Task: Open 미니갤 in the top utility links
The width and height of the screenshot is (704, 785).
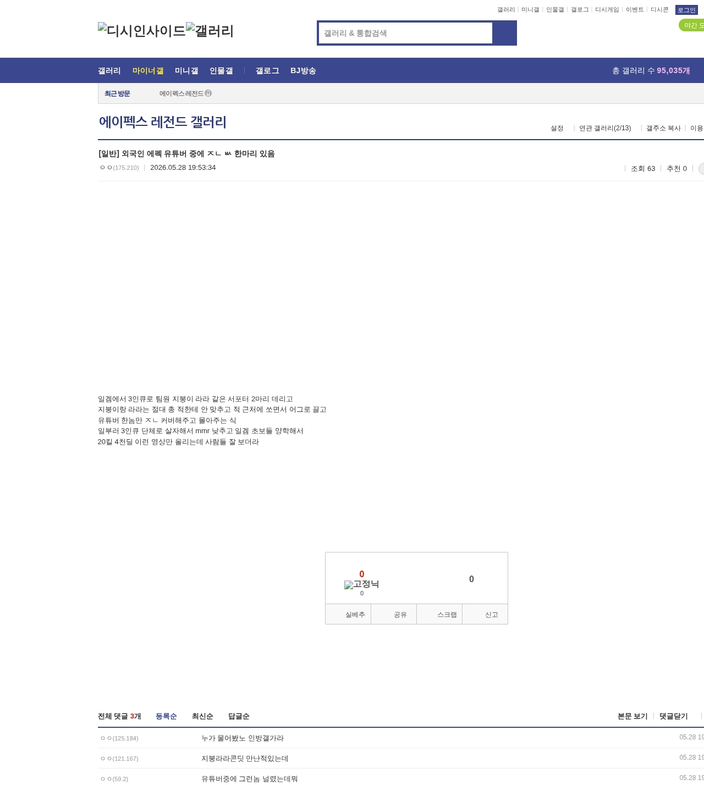Action: tap(530, 10)
